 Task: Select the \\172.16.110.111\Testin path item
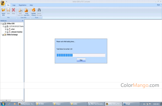coord(16,26)
